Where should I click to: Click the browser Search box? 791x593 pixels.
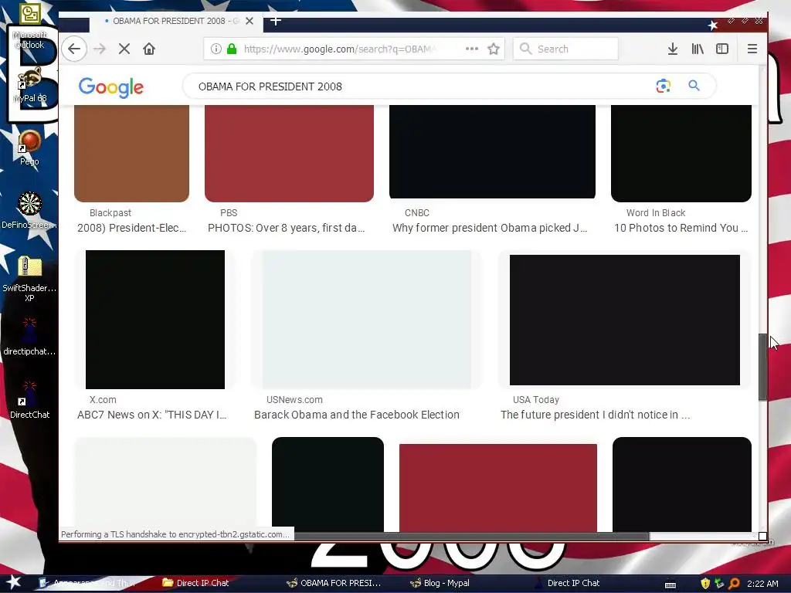tap(565, 49)
